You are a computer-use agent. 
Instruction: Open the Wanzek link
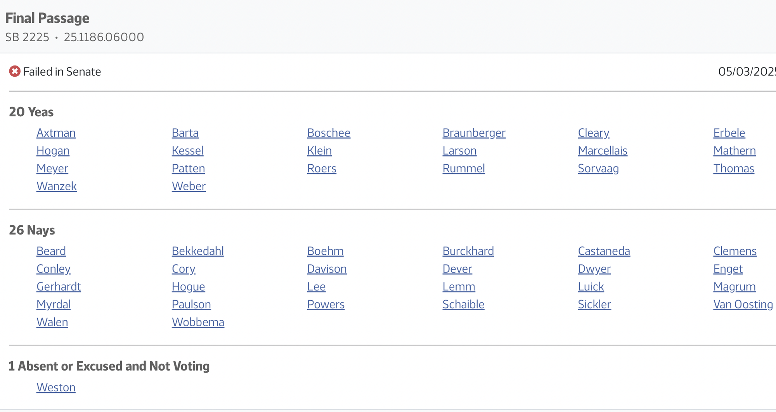point(57,186)
